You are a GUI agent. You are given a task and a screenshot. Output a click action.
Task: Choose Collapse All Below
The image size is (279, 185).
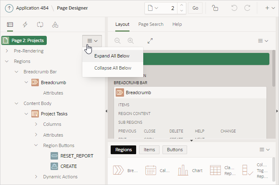(x=113, y=68)
